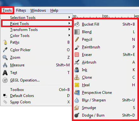
Task: Open the Help menu
Action: coord(54,10)
